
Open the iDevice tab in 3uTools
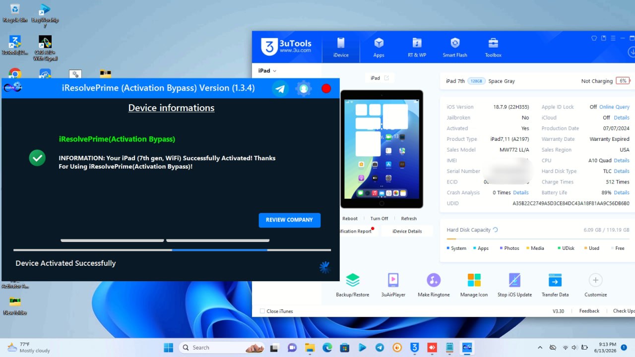341,48
